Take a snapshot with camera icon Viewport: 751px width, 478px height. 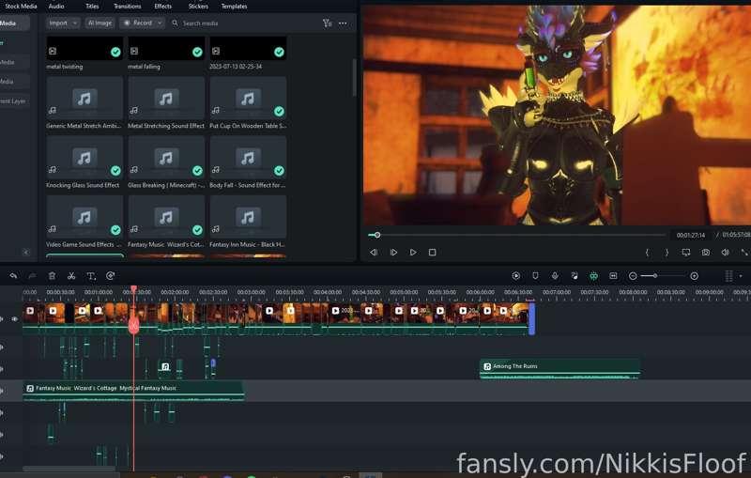click(x=706, y=253)
